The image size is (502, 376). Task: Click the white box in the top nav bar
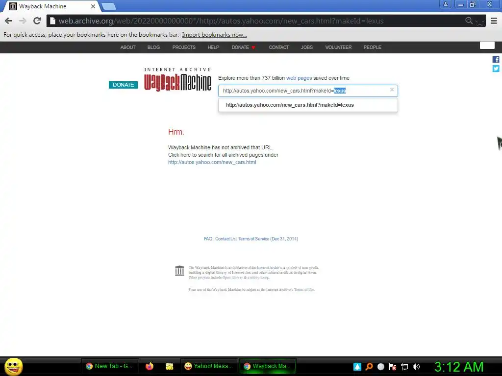tap(487, 46)
